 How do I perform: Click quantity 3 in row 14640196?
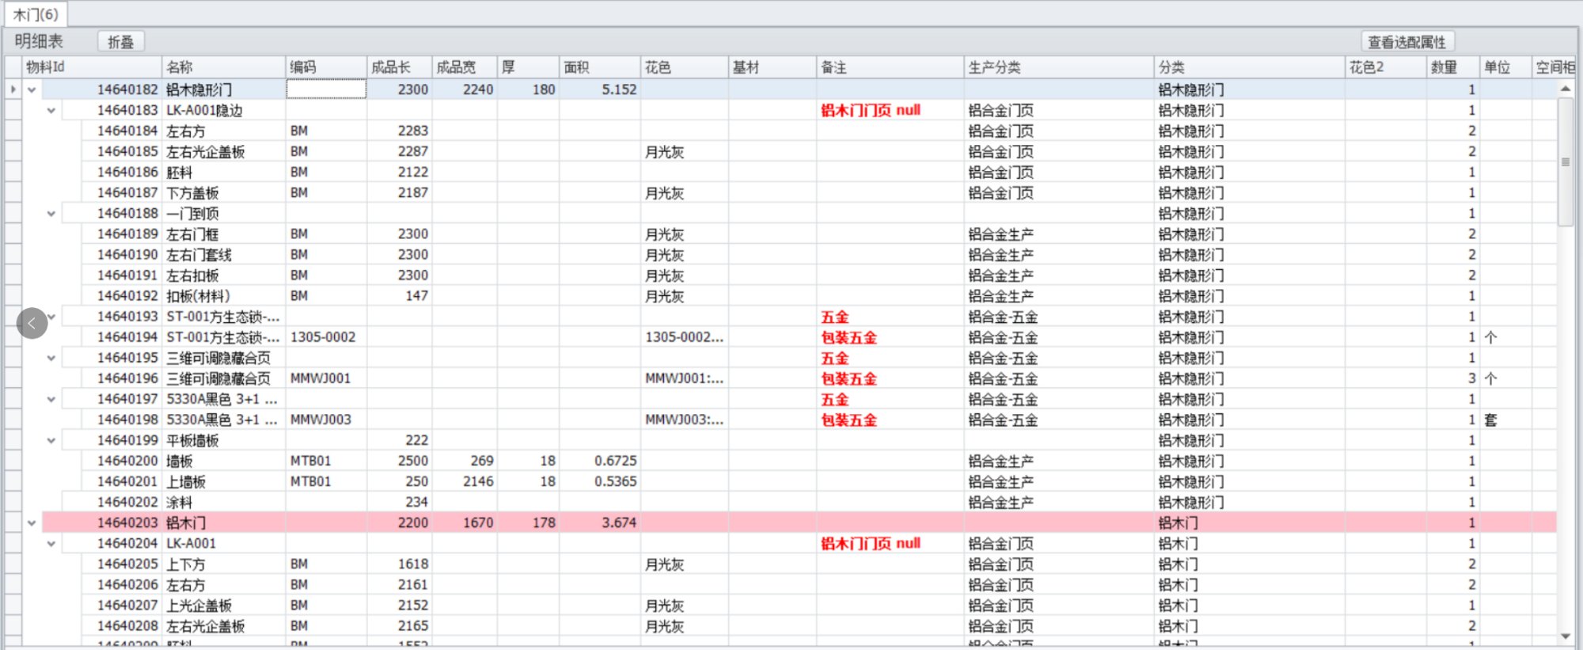[x=1471, y=378]
